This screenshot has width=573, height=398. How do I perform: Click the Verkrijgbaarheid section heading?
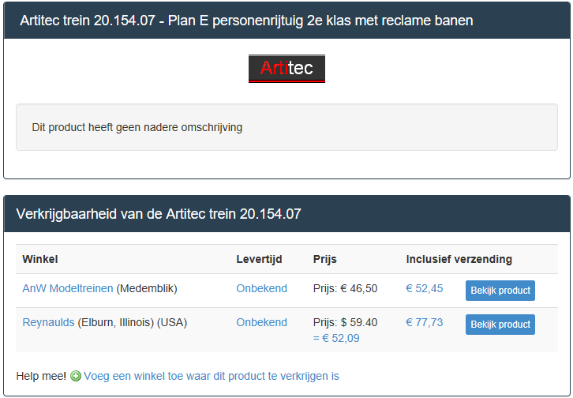pos(159,214)
